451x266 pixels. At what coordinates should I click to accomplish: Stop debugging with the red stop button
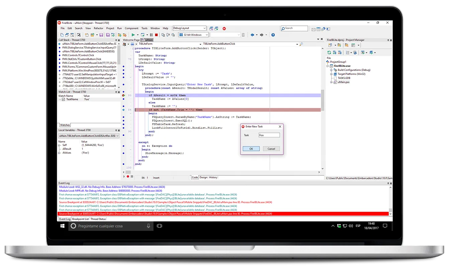[x=156, y=35]
